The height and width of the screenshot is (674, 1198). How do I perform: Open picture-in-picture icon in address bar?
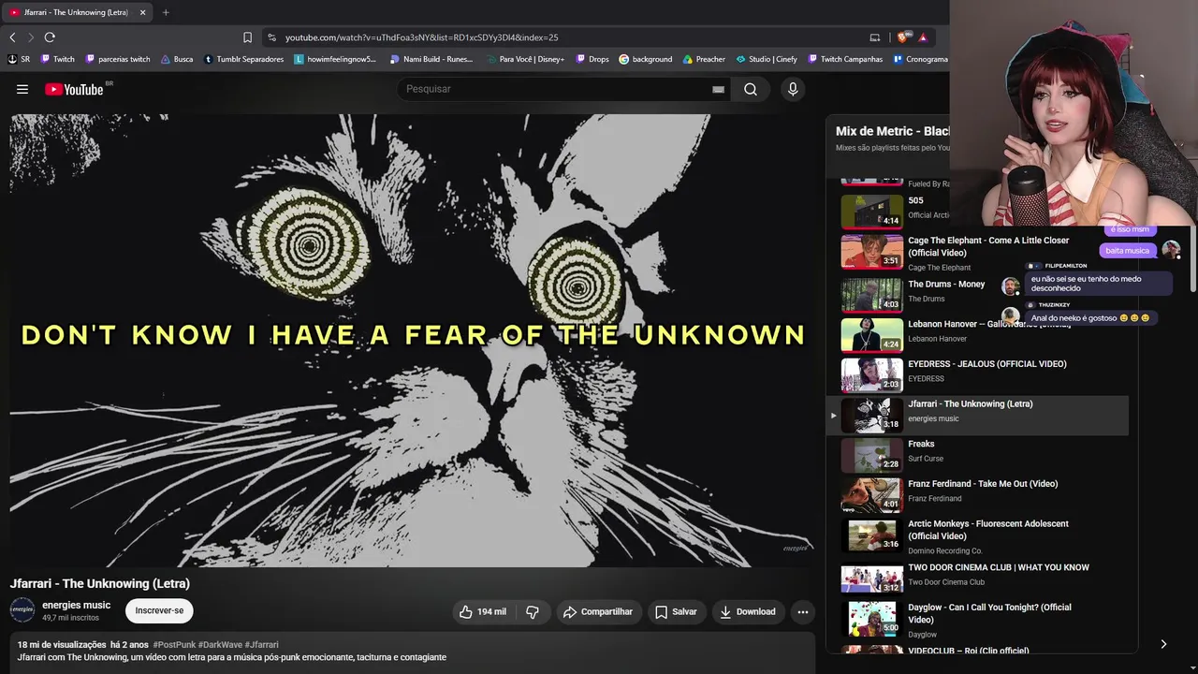point(875,37)
